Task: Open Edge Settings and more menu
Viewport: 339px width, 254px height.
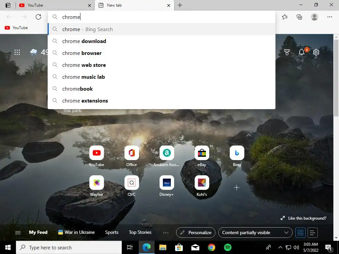Action: coord(329,17)
